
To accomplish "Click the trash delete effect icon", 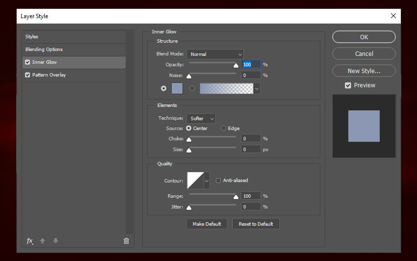I will 126,241.
